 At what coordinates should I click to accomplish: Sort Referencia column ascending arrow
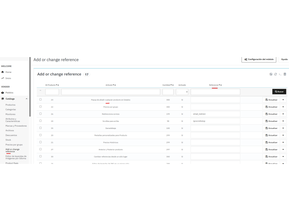point(221,85)
